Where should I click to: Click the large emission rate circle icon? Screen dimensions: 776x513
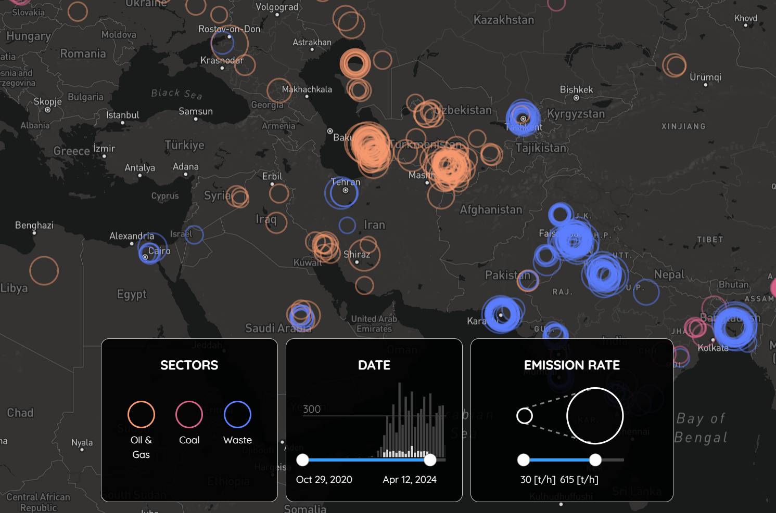point(595,416)
